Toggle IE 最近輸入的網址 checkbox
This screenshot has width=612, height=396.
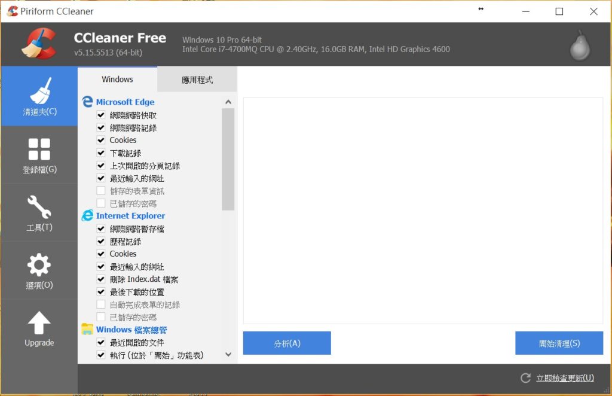[100, 266]
